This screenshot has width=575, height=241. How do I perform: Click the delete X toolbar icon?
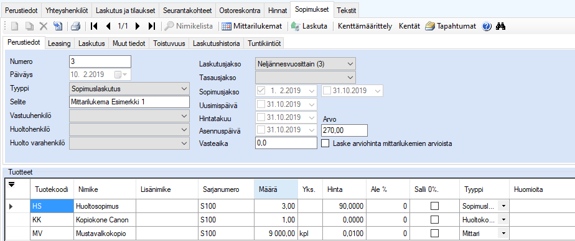click(x=44, y=26)
